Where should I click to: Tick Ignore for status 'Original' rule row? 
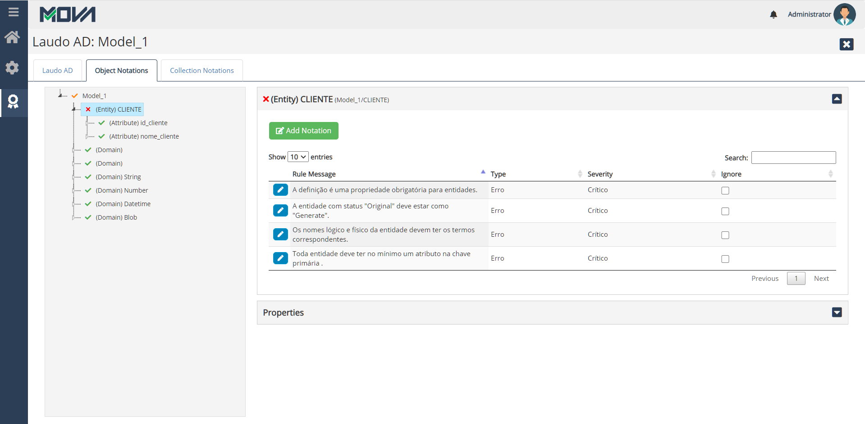coord(725,211)
